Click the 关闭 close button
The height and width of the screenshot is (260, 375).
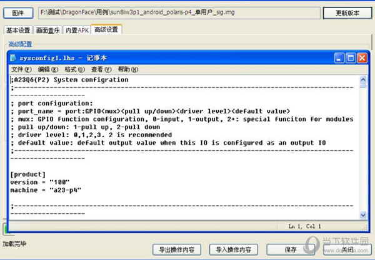point(347,250)
